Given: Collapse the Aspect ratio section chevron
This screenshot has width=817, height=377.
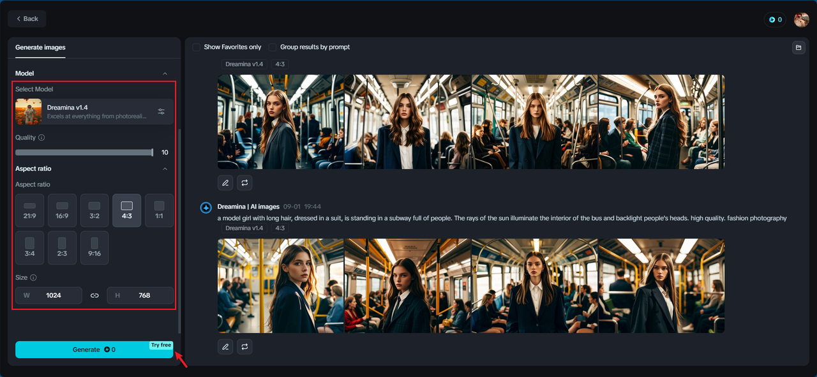Looking at the screenshot, I should (165, 169).
